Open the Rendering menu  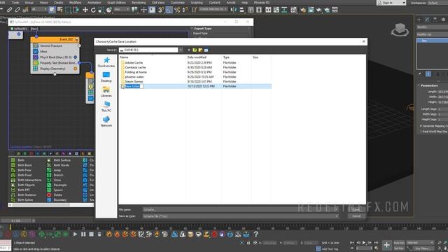(139, 3)
